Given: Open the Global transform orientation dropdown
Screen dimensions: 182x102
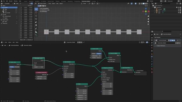Looking at the screenshot, I should tap(84, 4).
